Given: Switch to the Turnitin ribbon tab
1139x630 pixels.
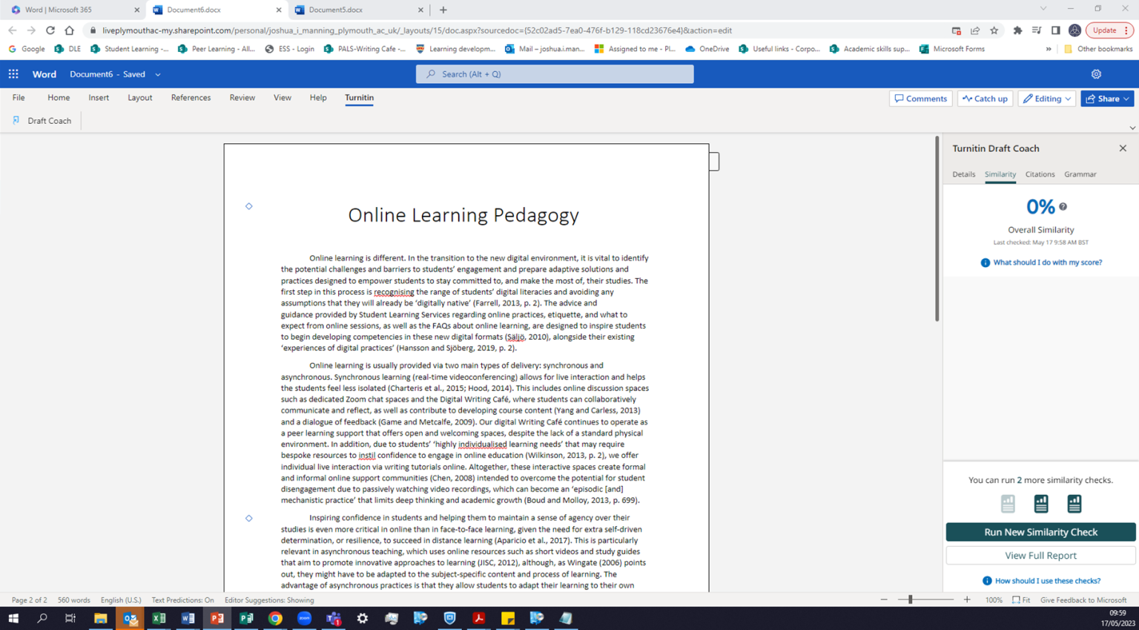Looking at the screenshot, I should 359,97.
